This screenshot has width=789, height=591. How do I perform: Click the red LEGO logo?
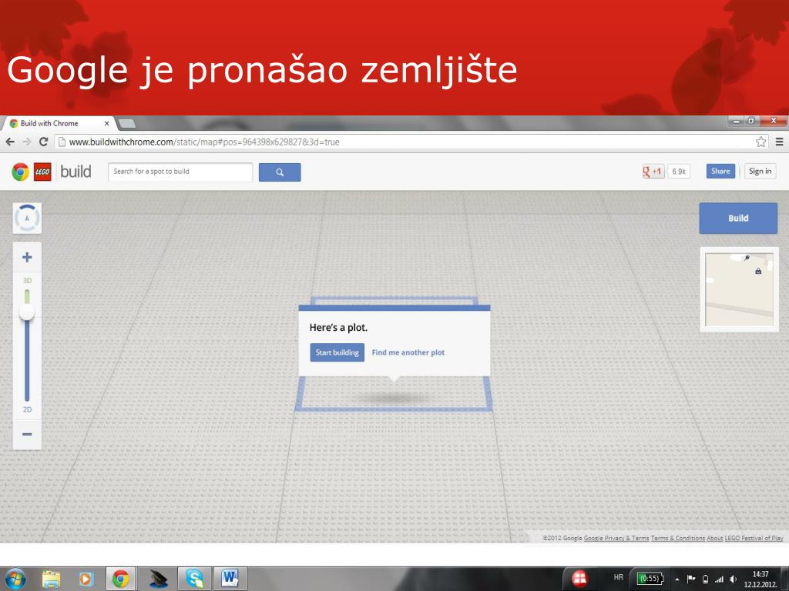click(x=42, y=172)
